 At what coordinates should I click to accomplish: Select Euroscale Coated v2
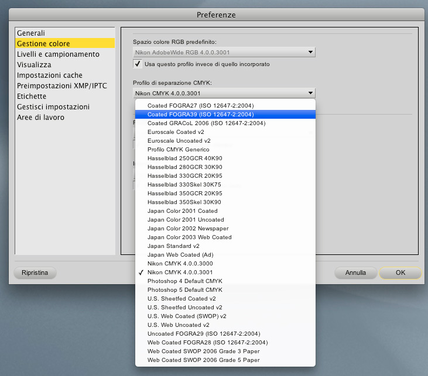(x=225, y=132)
